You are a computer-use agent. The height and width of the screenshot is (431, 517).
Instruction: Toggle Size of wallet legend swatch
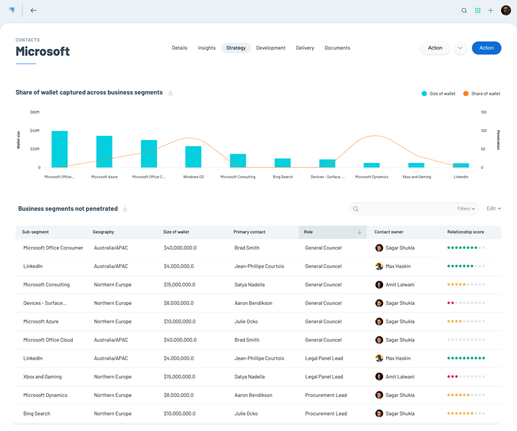point(424,94)
